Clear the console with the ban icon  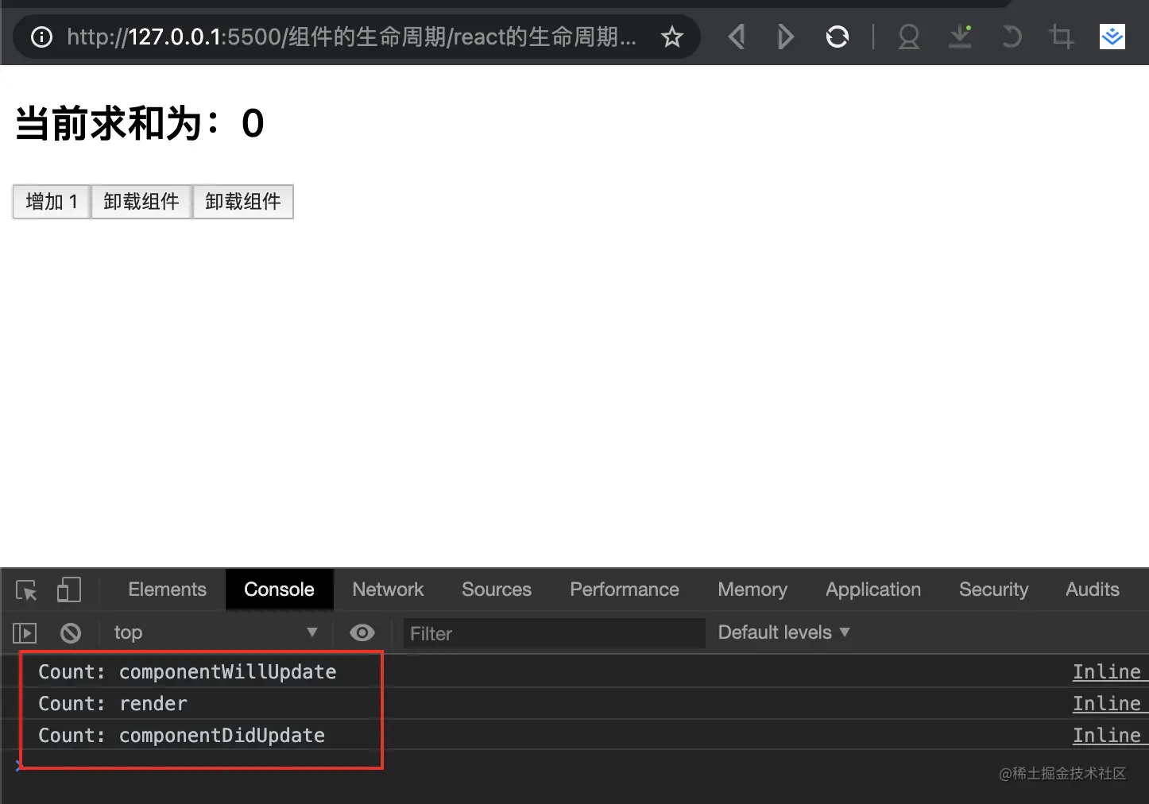[x=71, y=633]
